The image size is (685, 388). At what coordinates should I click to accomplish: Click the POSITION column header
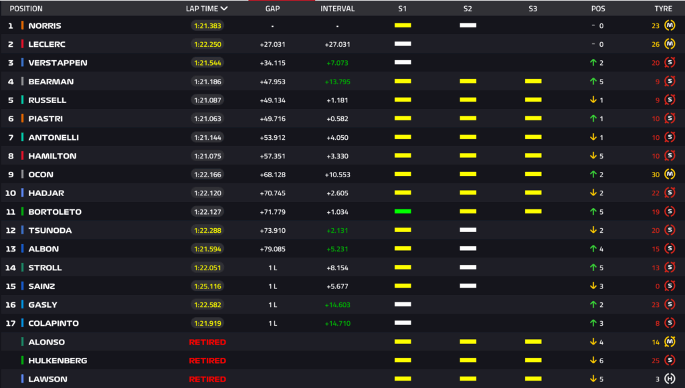point(24,9)
